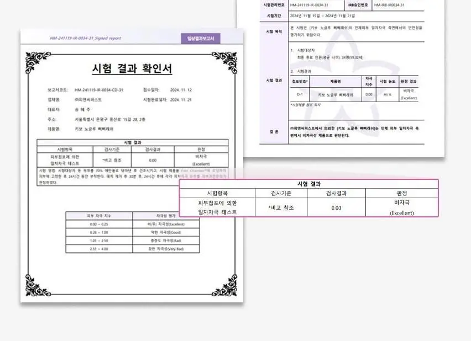The height and width of the screenshot is (341, 471).
Task: Click '시험 결과' header in certificate's small table
Action: [x=133, y=142]
